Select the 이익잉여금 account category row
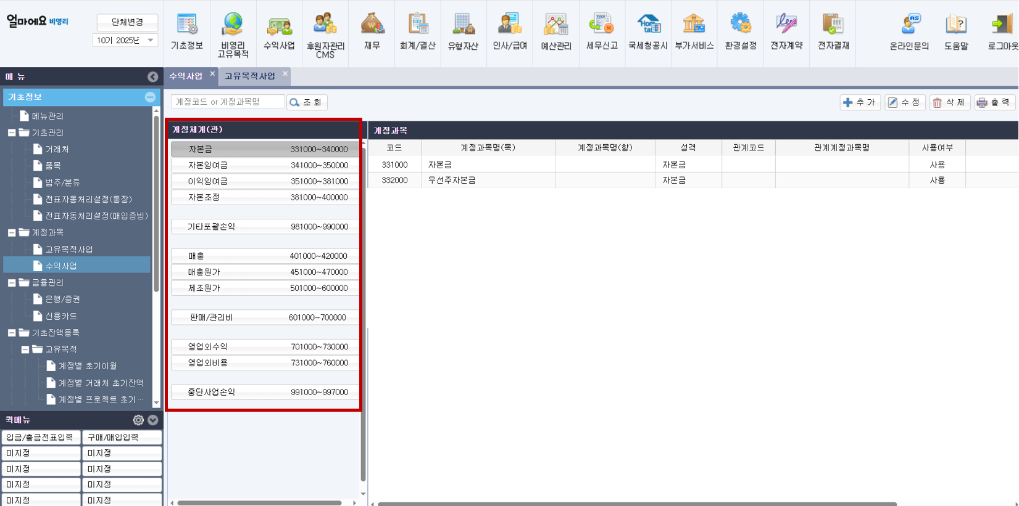1019x506 pixels. coord(265,181)
